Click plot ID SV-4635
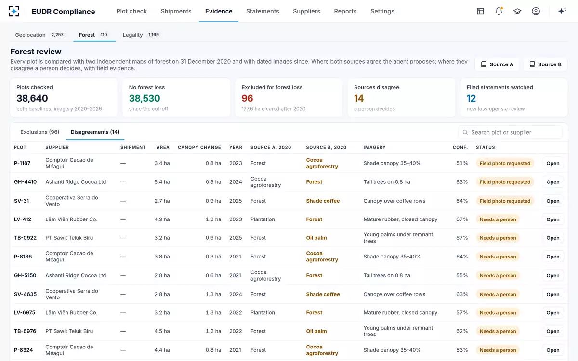578x361 pixels. pyautogui.click(x=25, y=294)
